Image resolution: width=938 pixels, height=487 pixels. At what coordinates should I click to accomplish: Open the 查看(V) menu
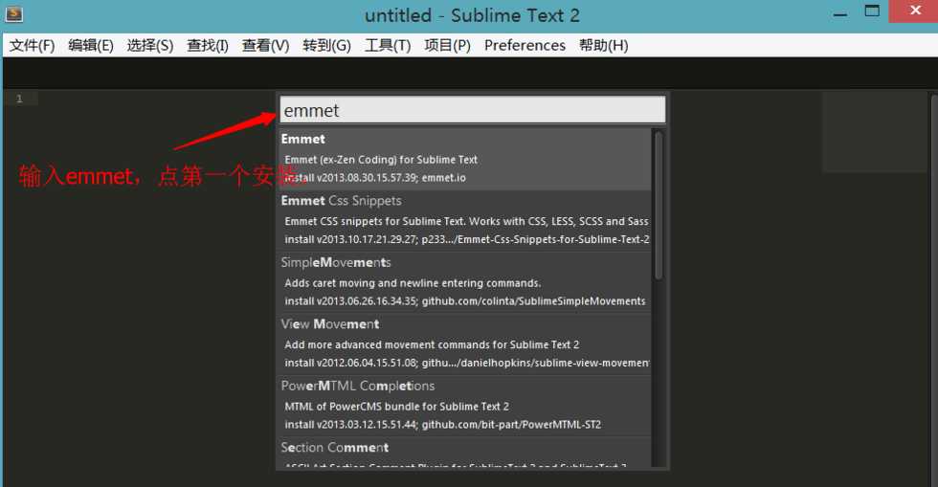pos(265,46)
